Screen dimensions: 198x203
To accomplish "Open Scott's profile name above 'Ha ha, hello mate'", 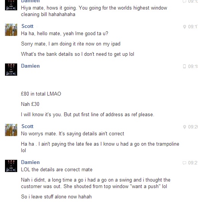I will pyautogui.click(x=28, y=26).
